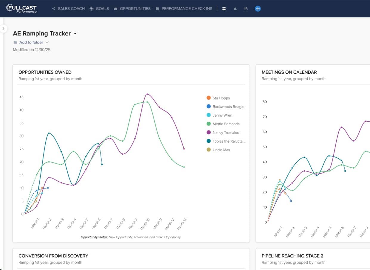Viewport: 370px width, 270px height.
Task: Open the library books icon
Action: pyautogui.click(x=246, y=9)
